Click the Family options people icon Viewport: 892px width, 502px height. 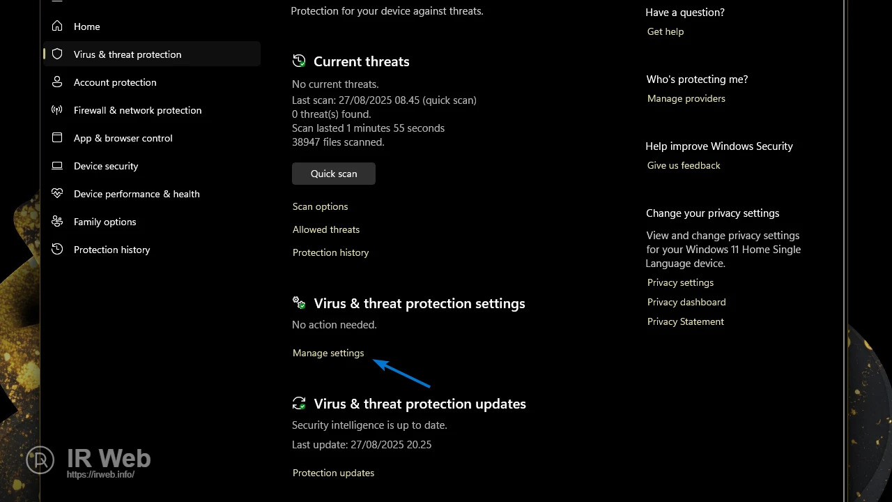pos(57,222)
